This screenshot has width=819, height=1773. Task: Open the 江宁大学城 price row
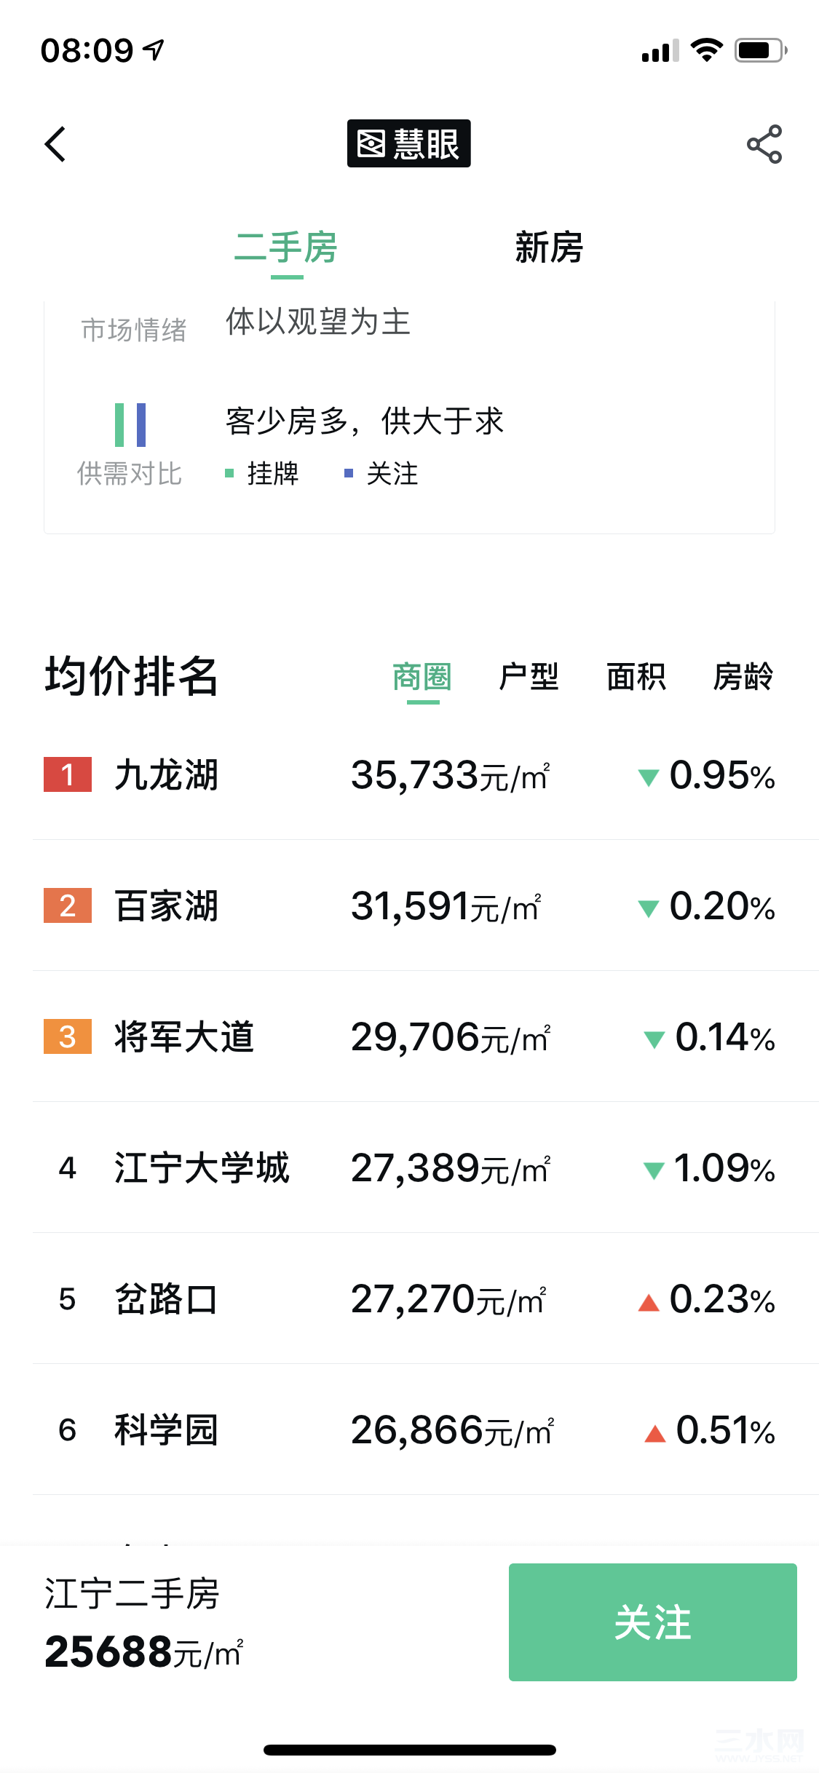(x=426, y=1167)
